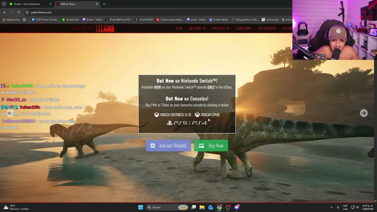Click the green Buy Now button
The width and height of the screenshot is (377, 212).
[211, 146]
